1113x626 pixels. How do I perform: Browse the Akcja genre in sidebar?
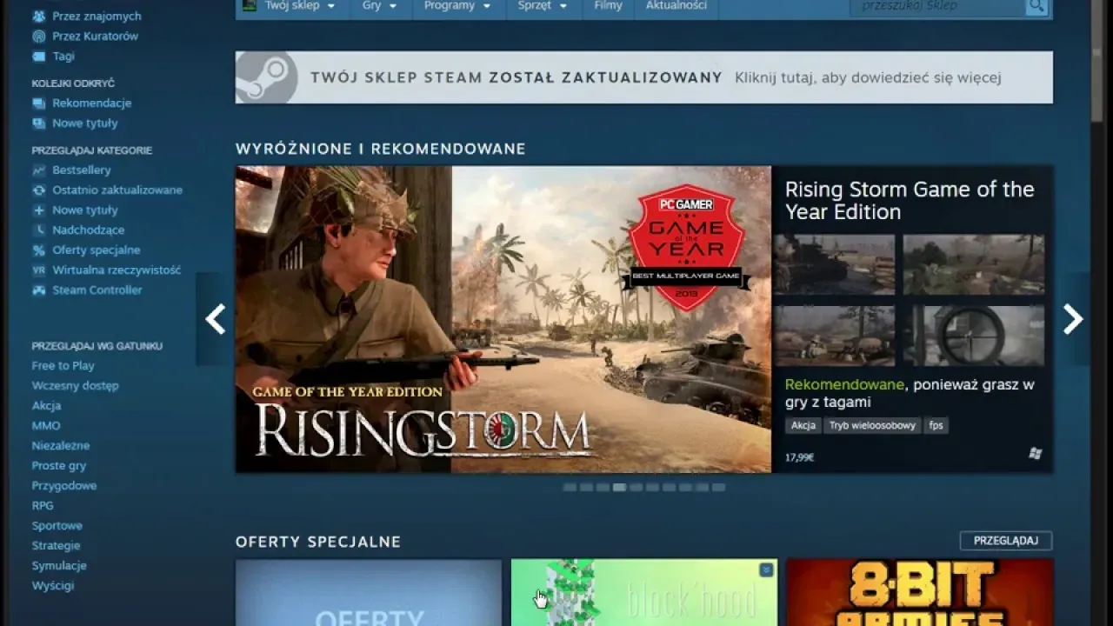(x=46, y=406)
